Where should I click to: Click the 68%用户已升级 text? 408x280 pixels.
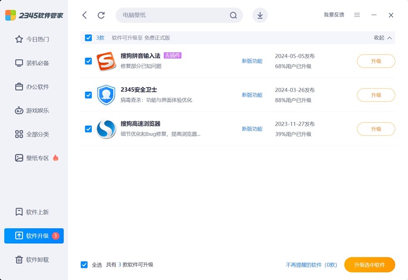[x=293, y=66]
